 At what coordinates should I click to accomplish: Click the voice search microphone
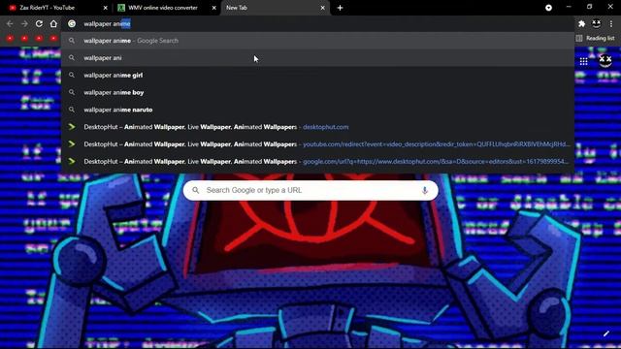tap(425, 190)
